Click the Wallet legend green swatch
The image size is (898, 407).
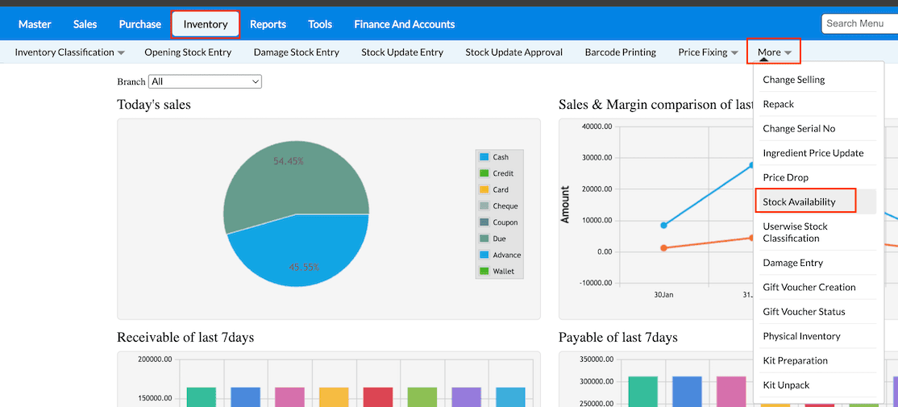[484, 272]
